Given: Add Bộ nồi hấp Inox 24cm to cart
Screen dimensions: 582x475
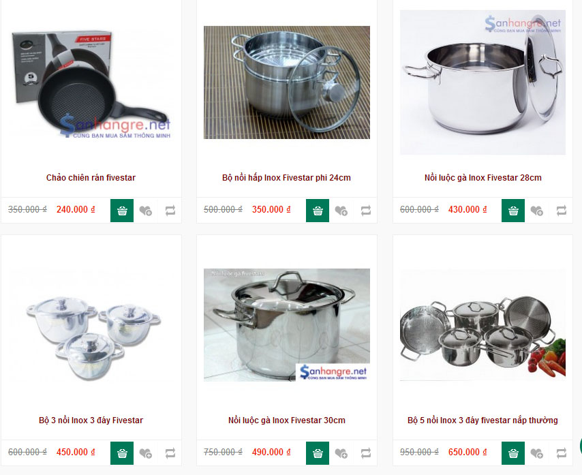Looking at the screenshot, I should click(318, 211).
